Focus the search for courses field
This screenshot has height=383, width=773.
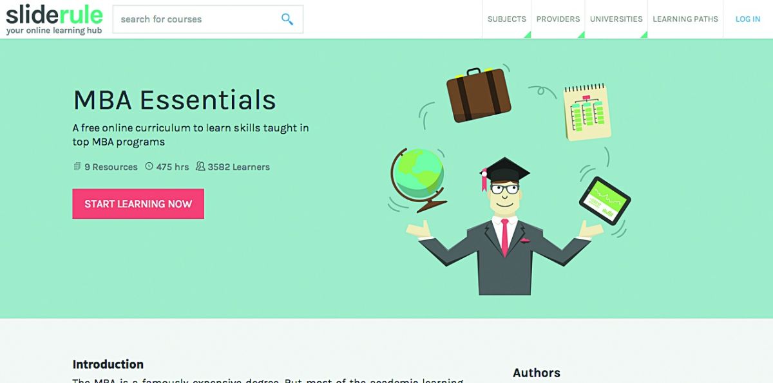(x=207, y=19)
